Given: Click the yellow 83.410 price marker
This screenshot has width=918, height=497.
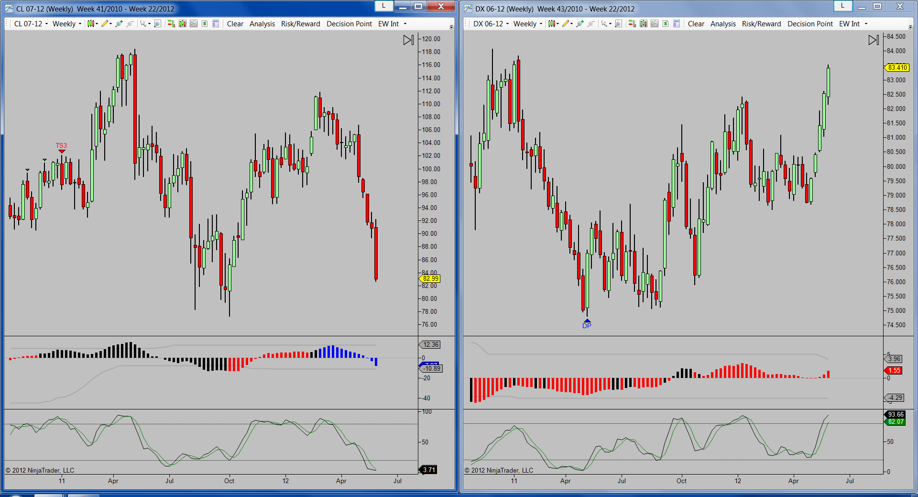Looking at the screenshot, I should [896, 67].
